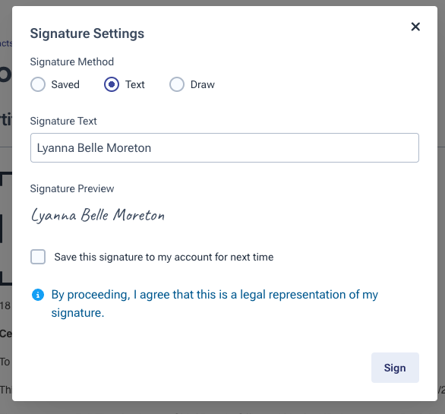Enable saving this signature to account
The height and width of the screenshot is (414, 445).
[x=38, y=257]
